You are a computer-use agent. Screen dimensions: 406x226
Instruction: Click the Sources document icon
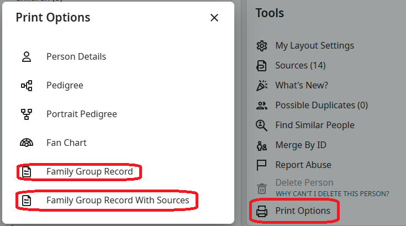(261, 66)
